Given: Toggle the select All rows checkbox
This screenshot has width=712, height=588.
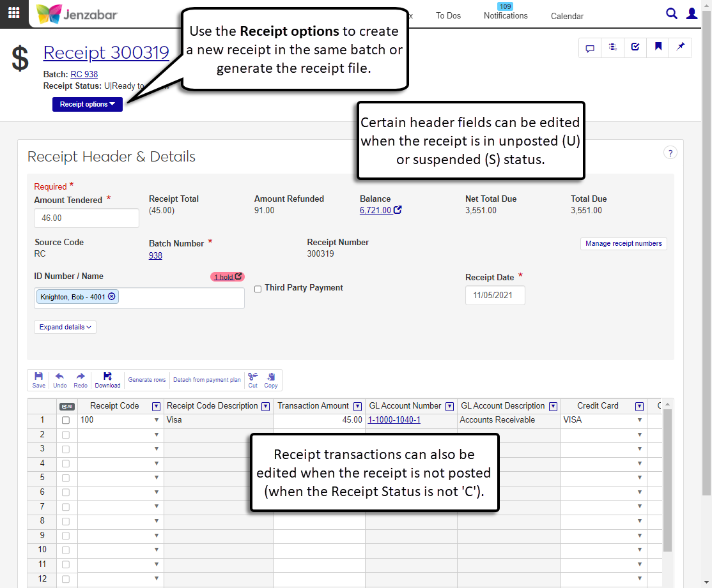Looking at the screenshot, I should pyautogui.click(x=66, y=406).
